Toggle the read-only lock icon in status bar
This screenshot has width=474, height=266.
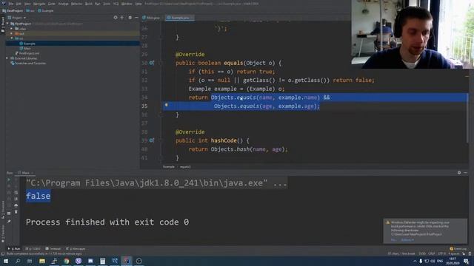pos(464,253)
